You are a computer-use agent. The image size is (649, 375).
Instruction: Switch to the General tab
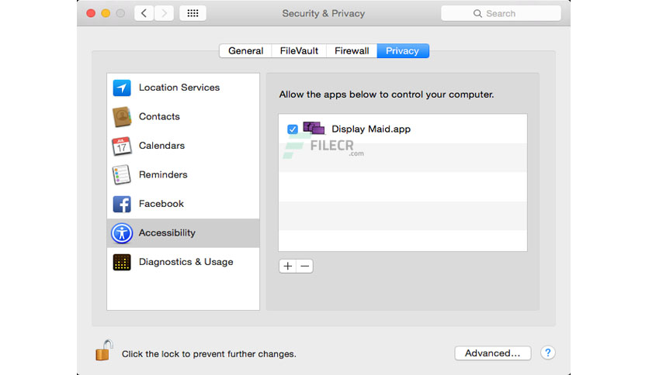[245, 51]
